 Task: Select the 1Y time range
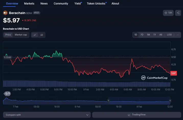pos(155,35)
